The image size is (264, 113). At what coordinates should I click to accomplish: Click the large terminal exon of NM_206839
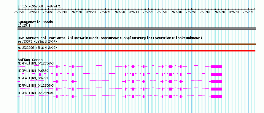point(216,74)
